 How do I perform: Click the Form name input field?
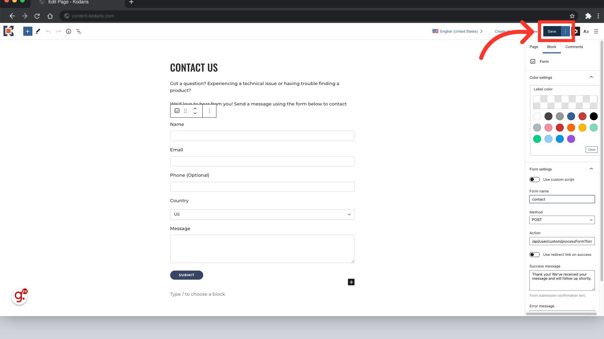click(x=562, y=199)
